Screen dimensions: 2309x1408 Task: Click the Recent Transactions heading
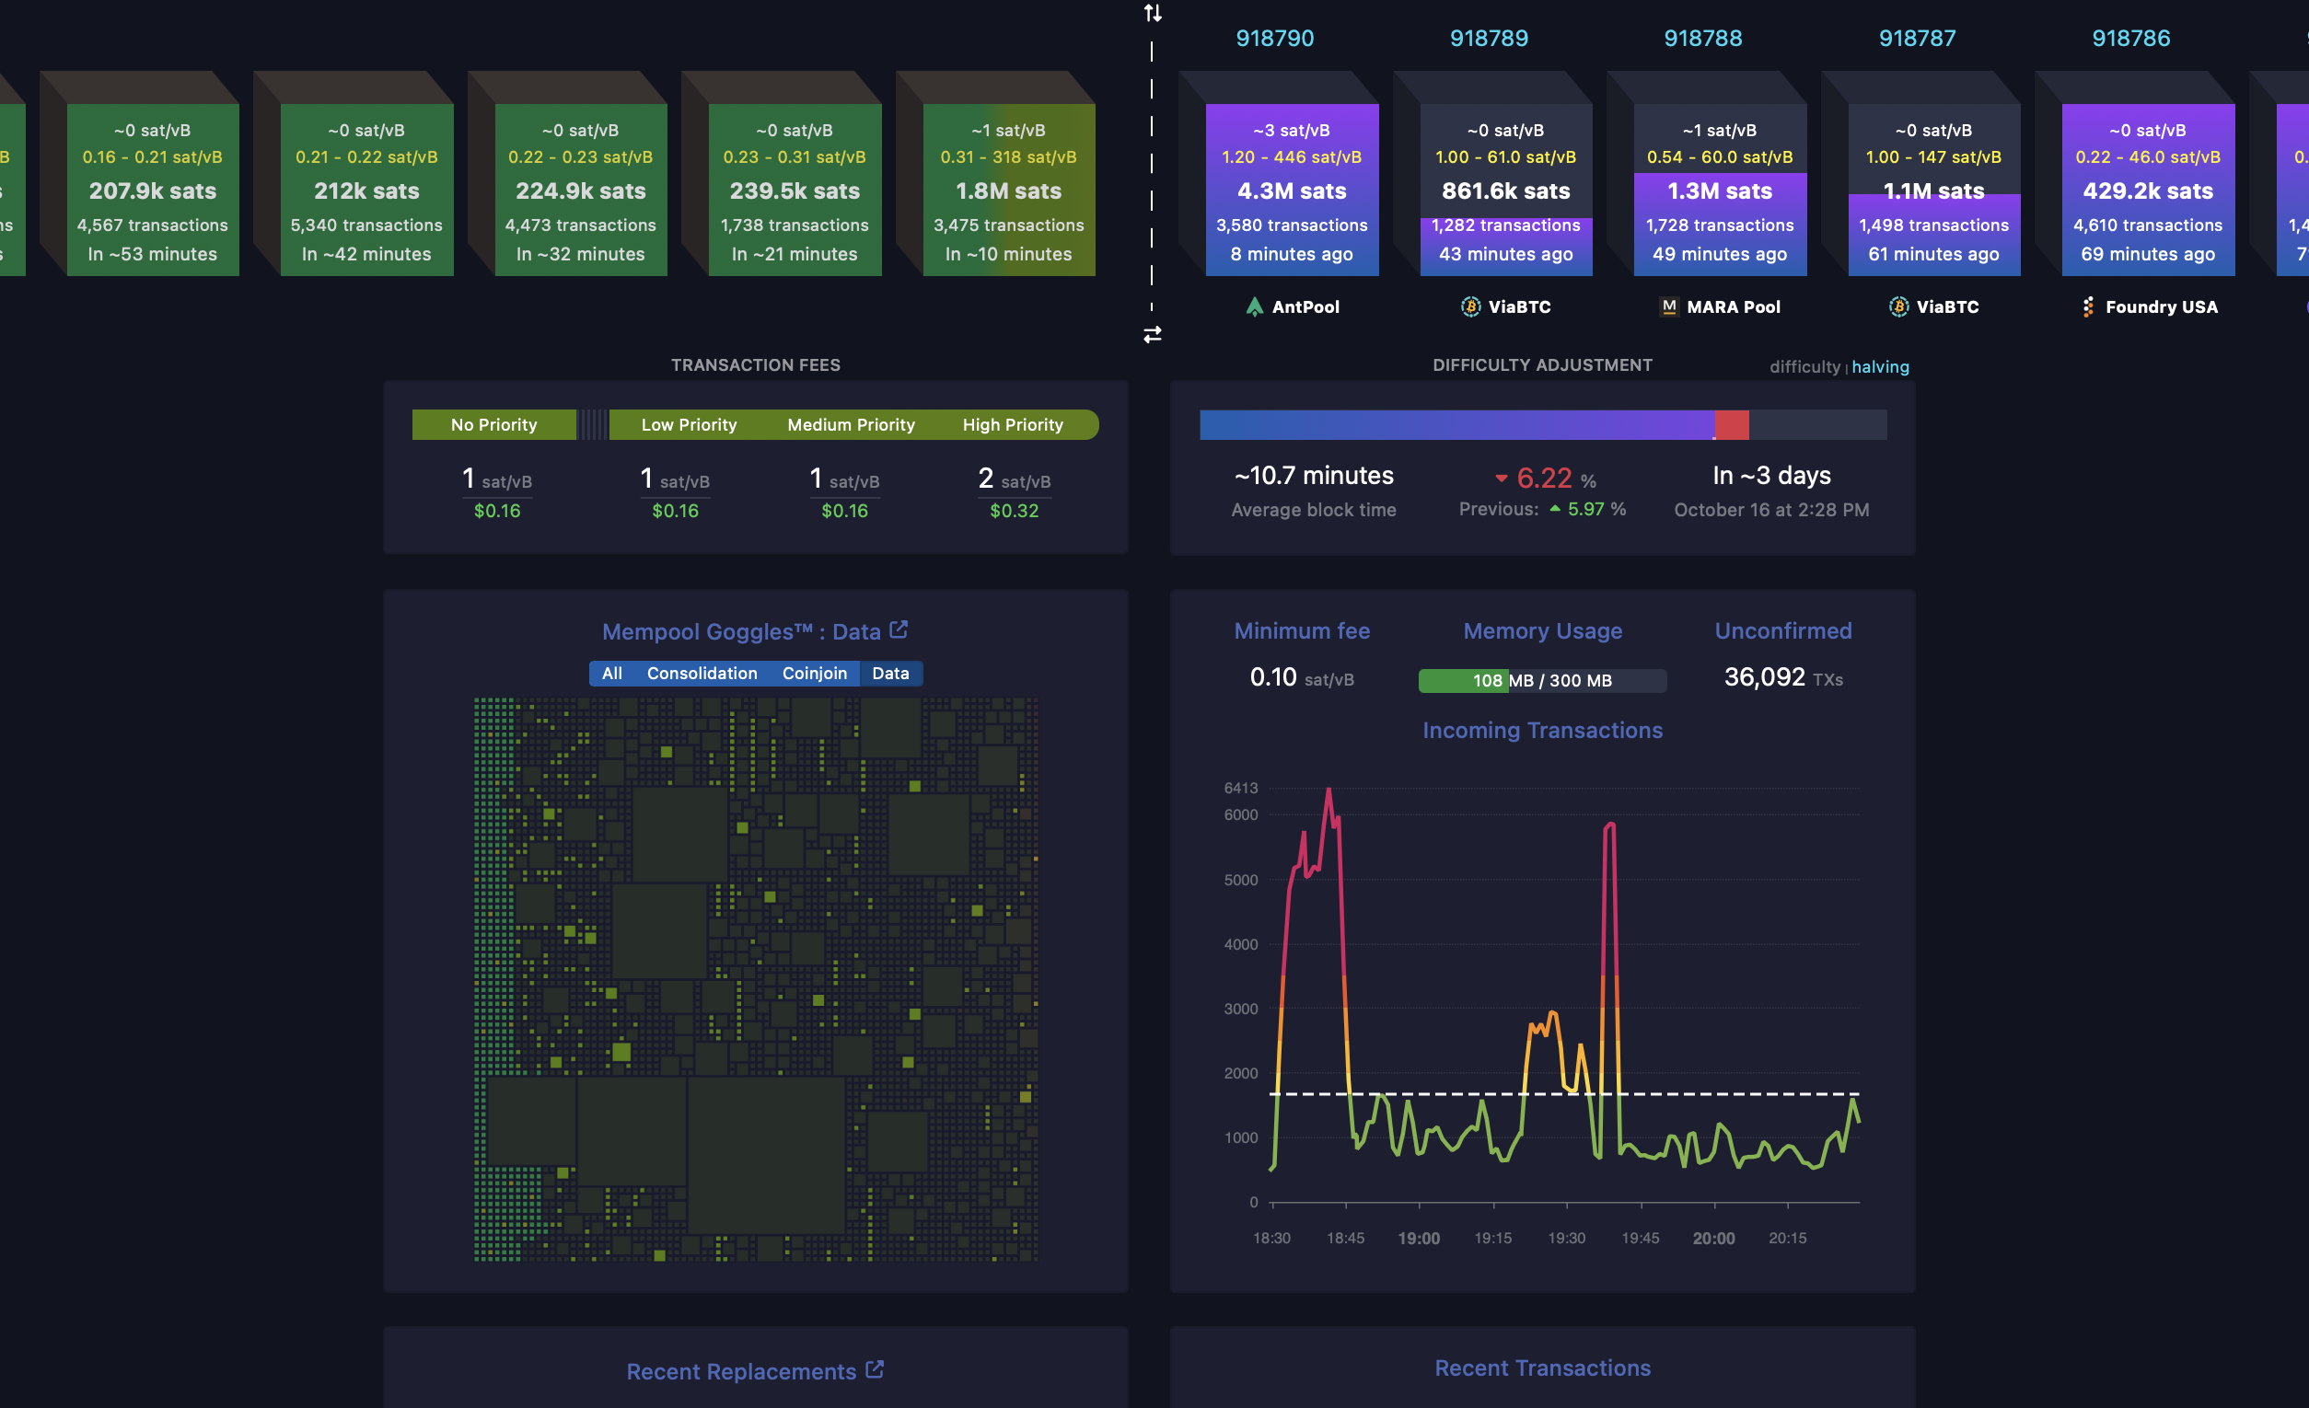(x=1542, y=1368)
